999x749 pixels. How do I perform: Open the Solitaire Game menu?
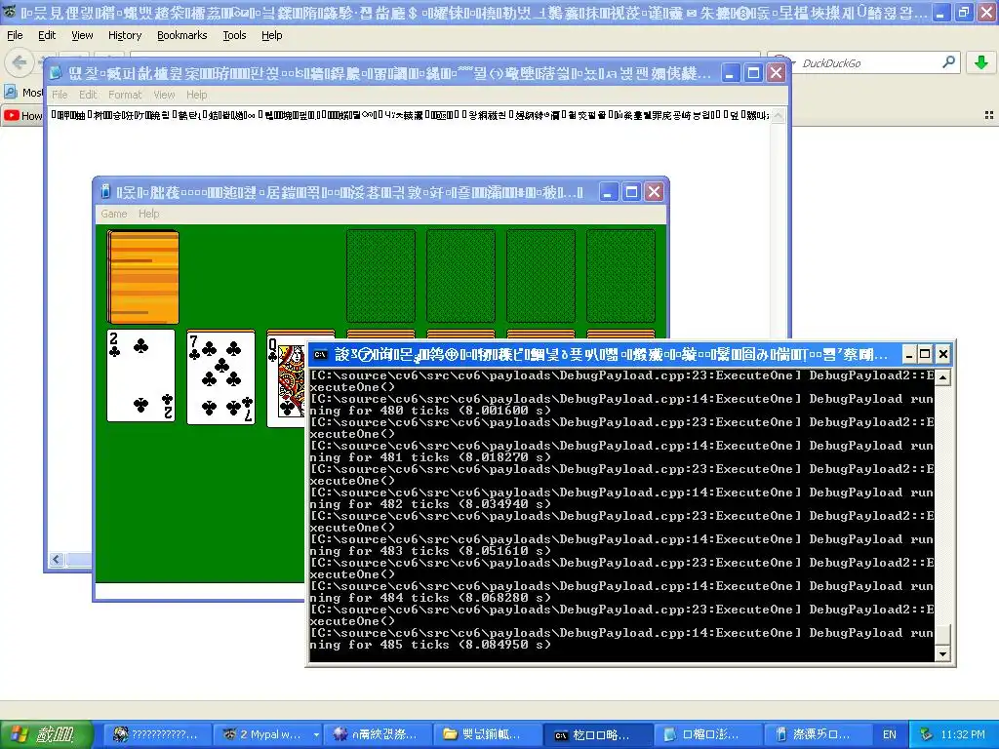tap(114, 214)
